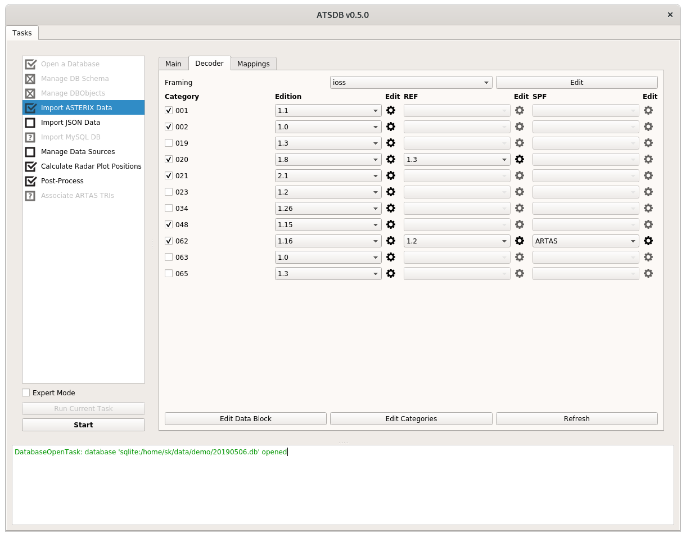
Task: Click SPF edit gear for category 020
Action: click(648, 160)
